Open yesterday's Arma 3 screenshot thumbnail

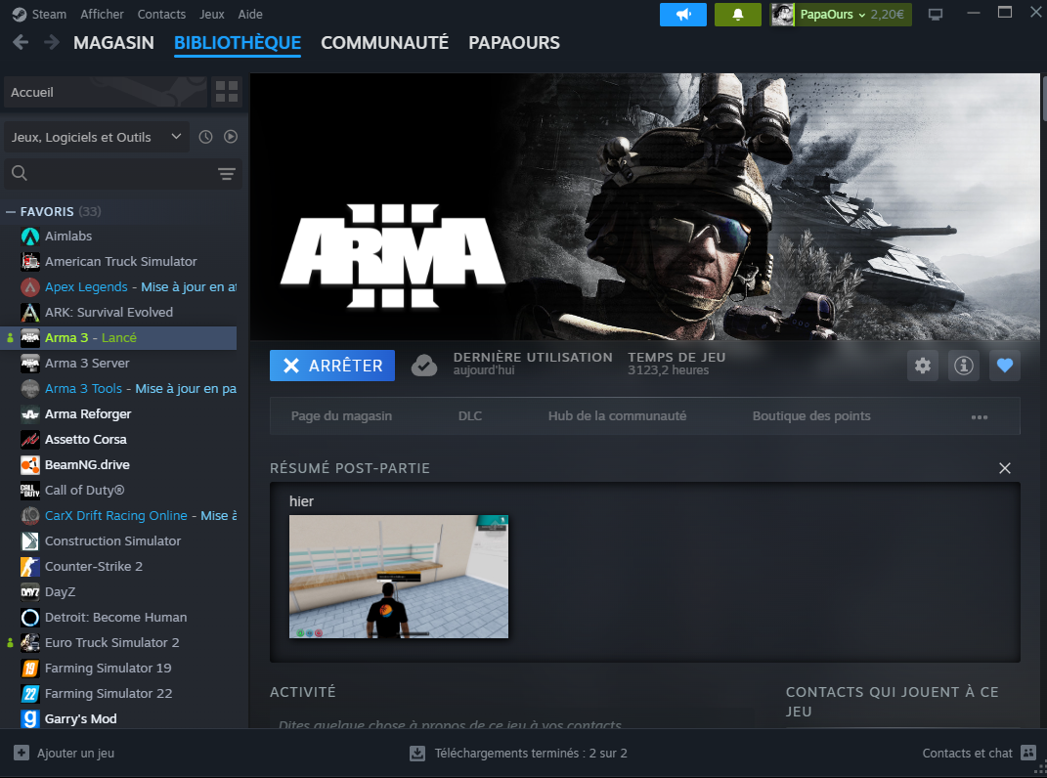[x=399, y=577]
